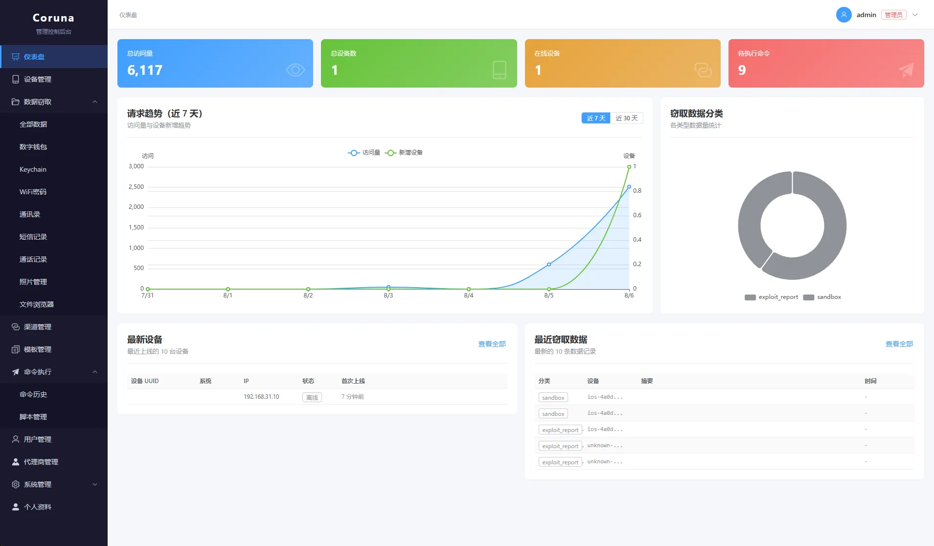This screenshot has height=546, width=934.
Task: Click the chain icon on 在线设备 card
Action: 703,70
